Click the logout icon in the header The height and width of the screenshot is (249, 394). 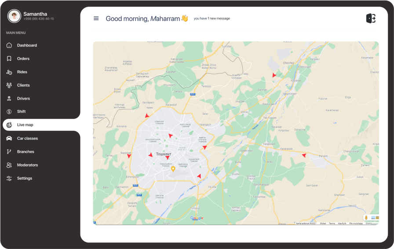coord(371,18)
